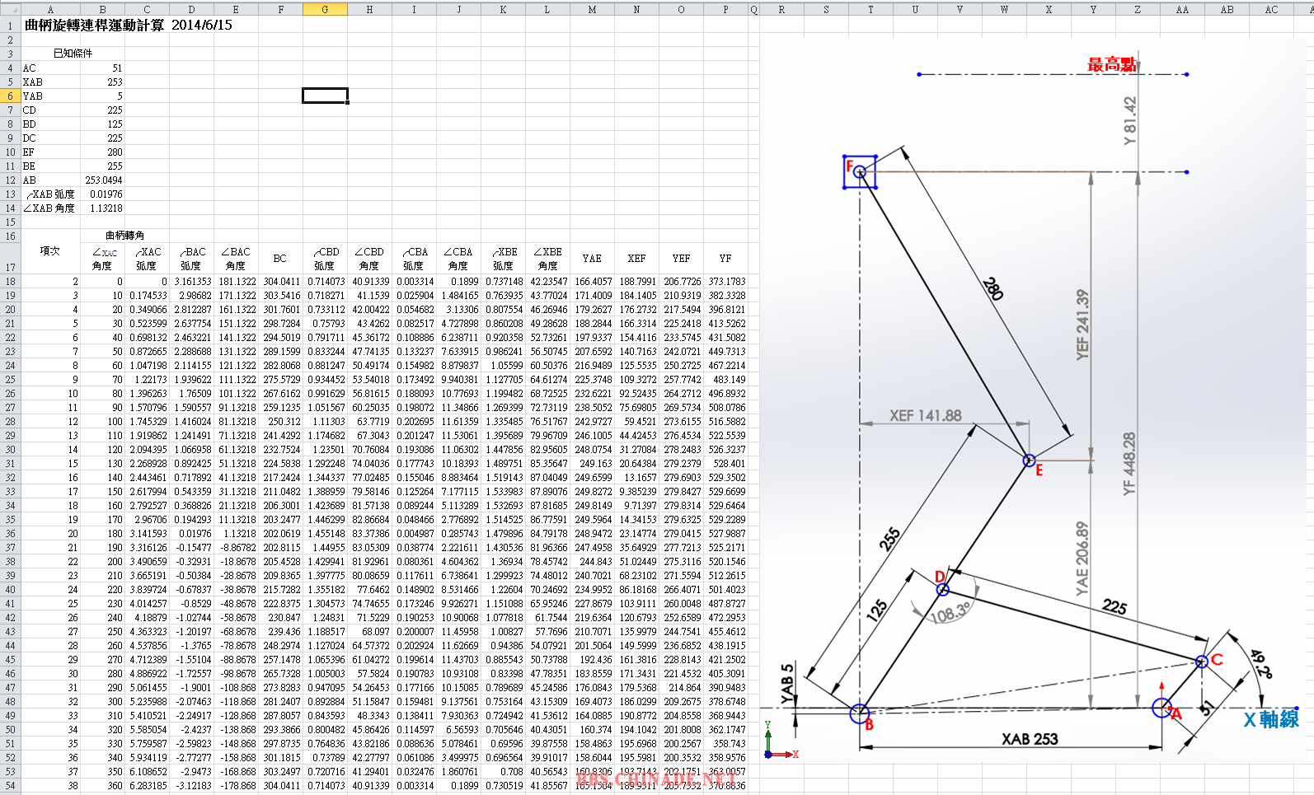The image size is (1314, 795).
Task: Click the cell labeled 已知條件
Action: coord(73,54)
